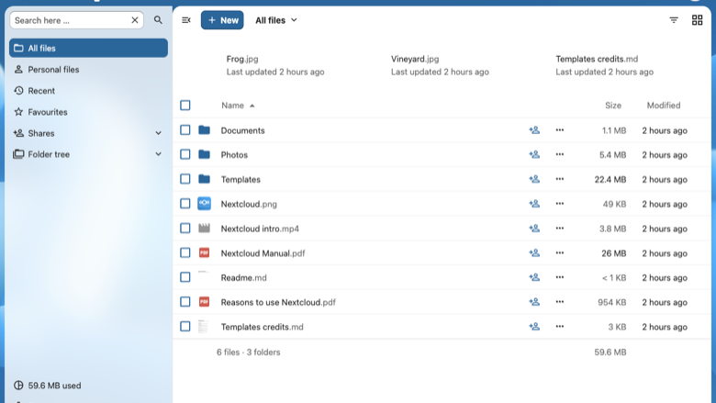Click the New button
Viewport: 716px width, 403px height.
click(x=222, y=20)
